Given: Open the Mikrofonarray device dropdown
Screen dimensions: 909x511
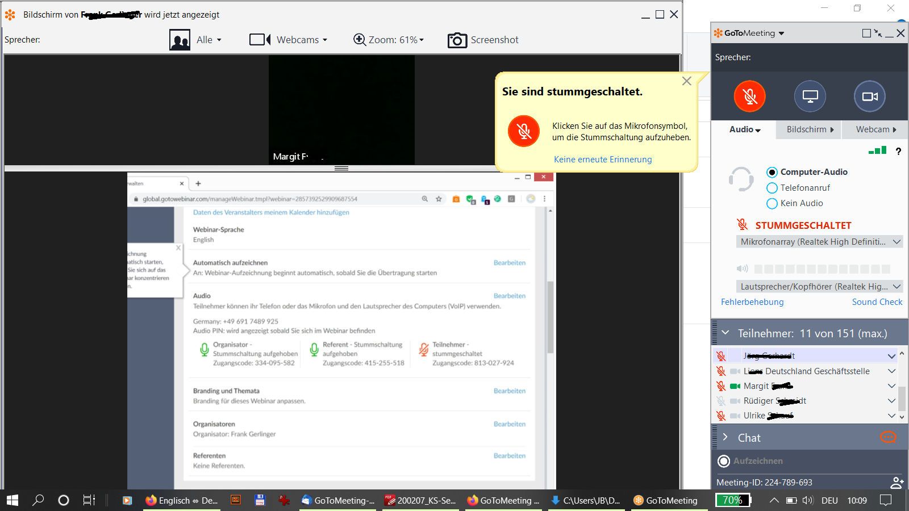Looking at the screenshot, I should 819,242.
